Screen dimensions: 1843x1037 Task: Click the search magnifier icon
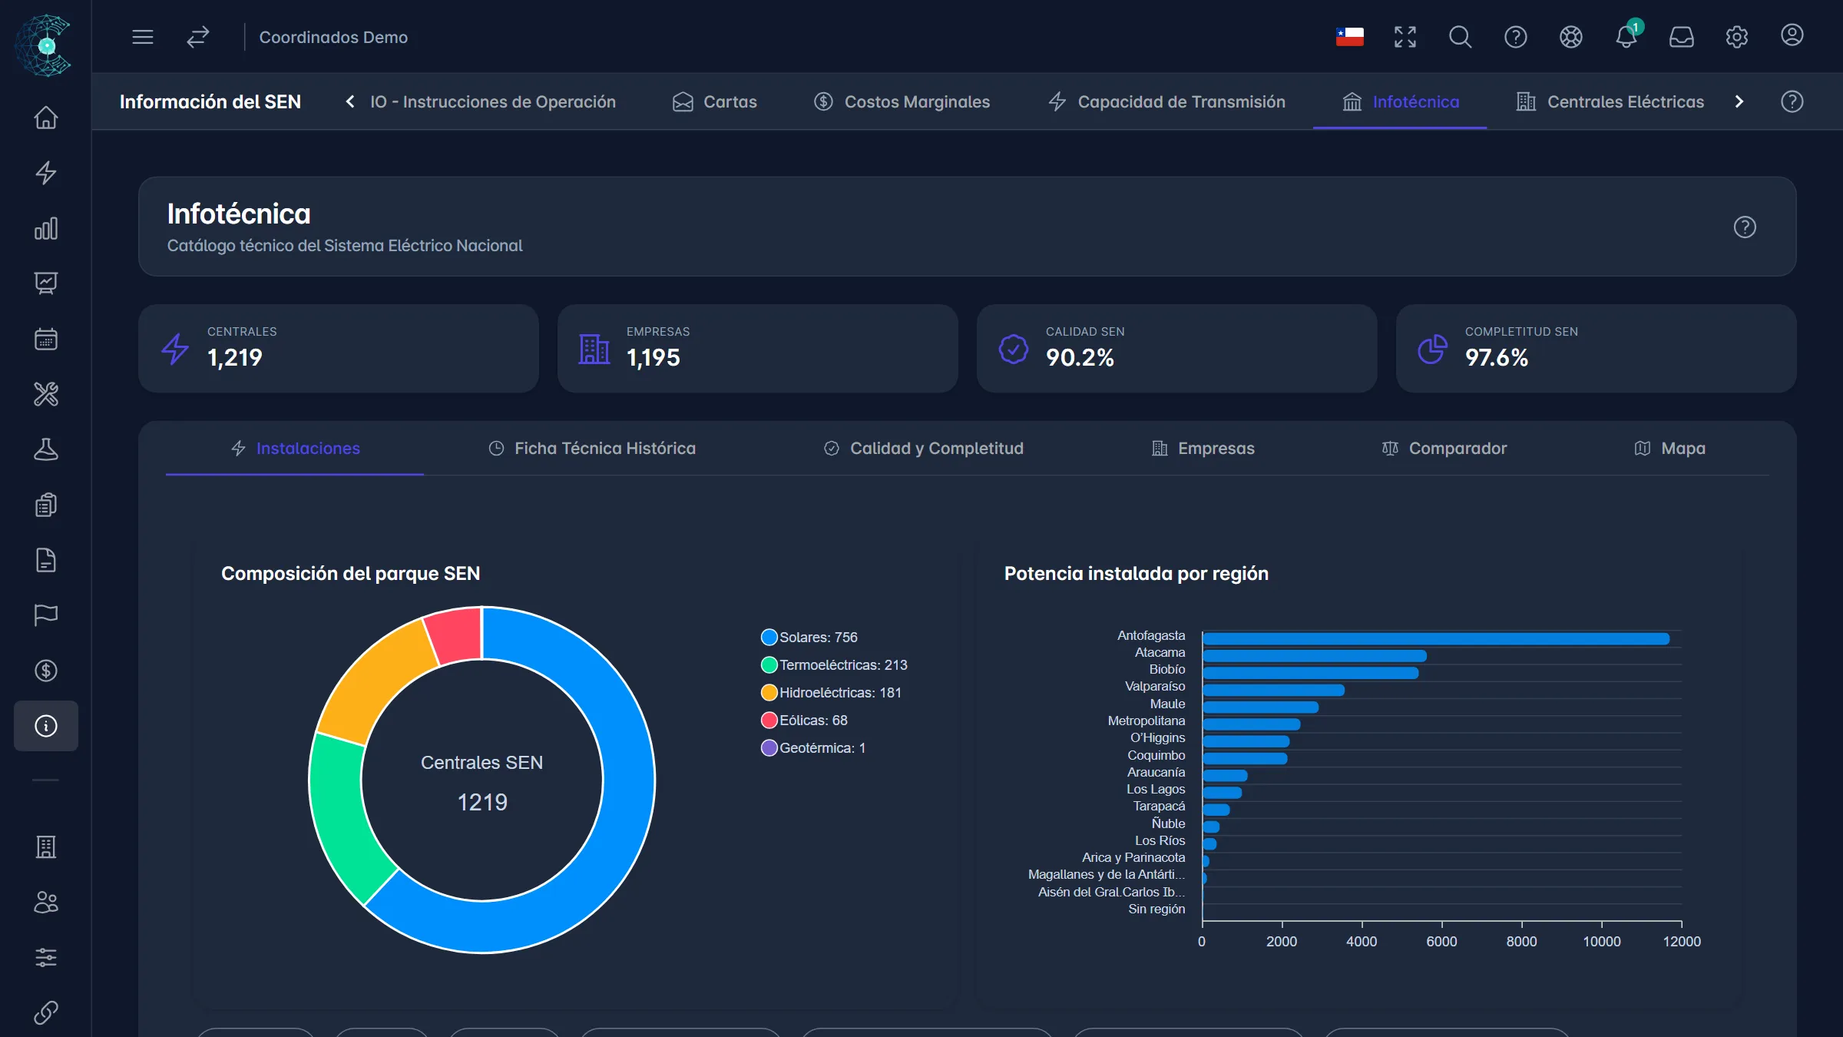[x=1460, y=37]
